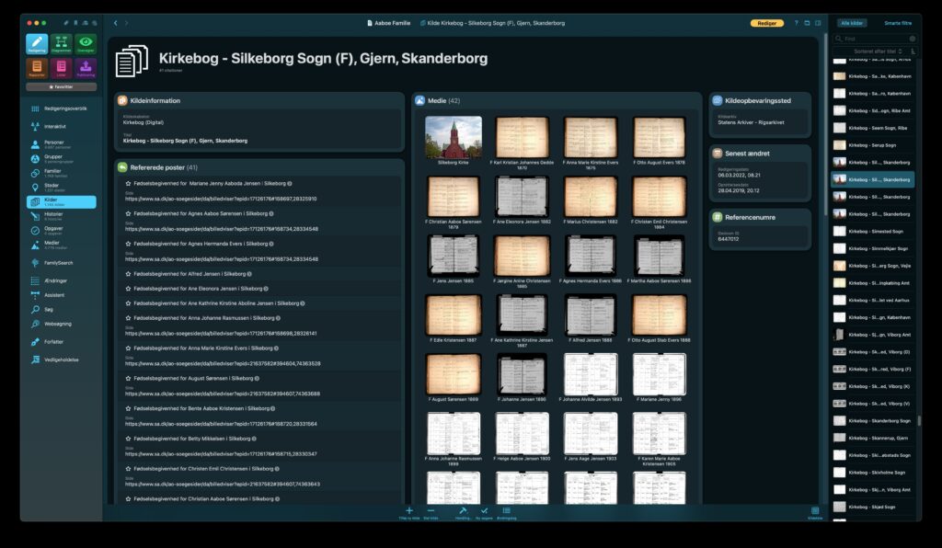942x548 pixels.
Task: Open the Rapporter section
Action: [37, 69]
